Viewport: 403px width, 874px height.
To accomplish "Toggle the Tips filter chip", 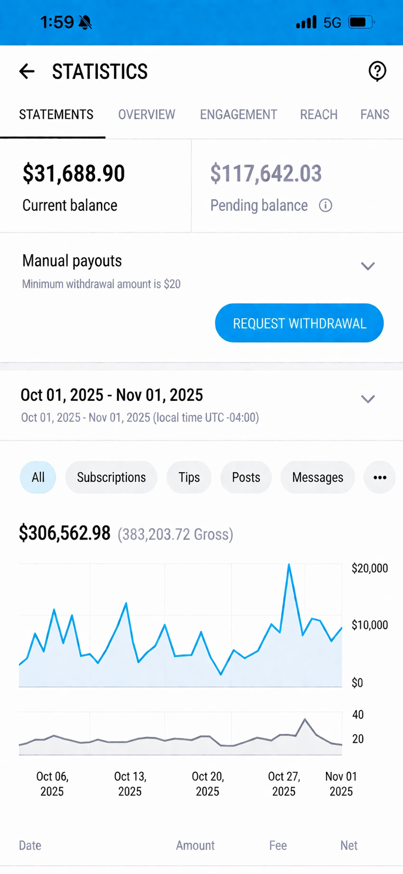I will (x=189, y=477).
